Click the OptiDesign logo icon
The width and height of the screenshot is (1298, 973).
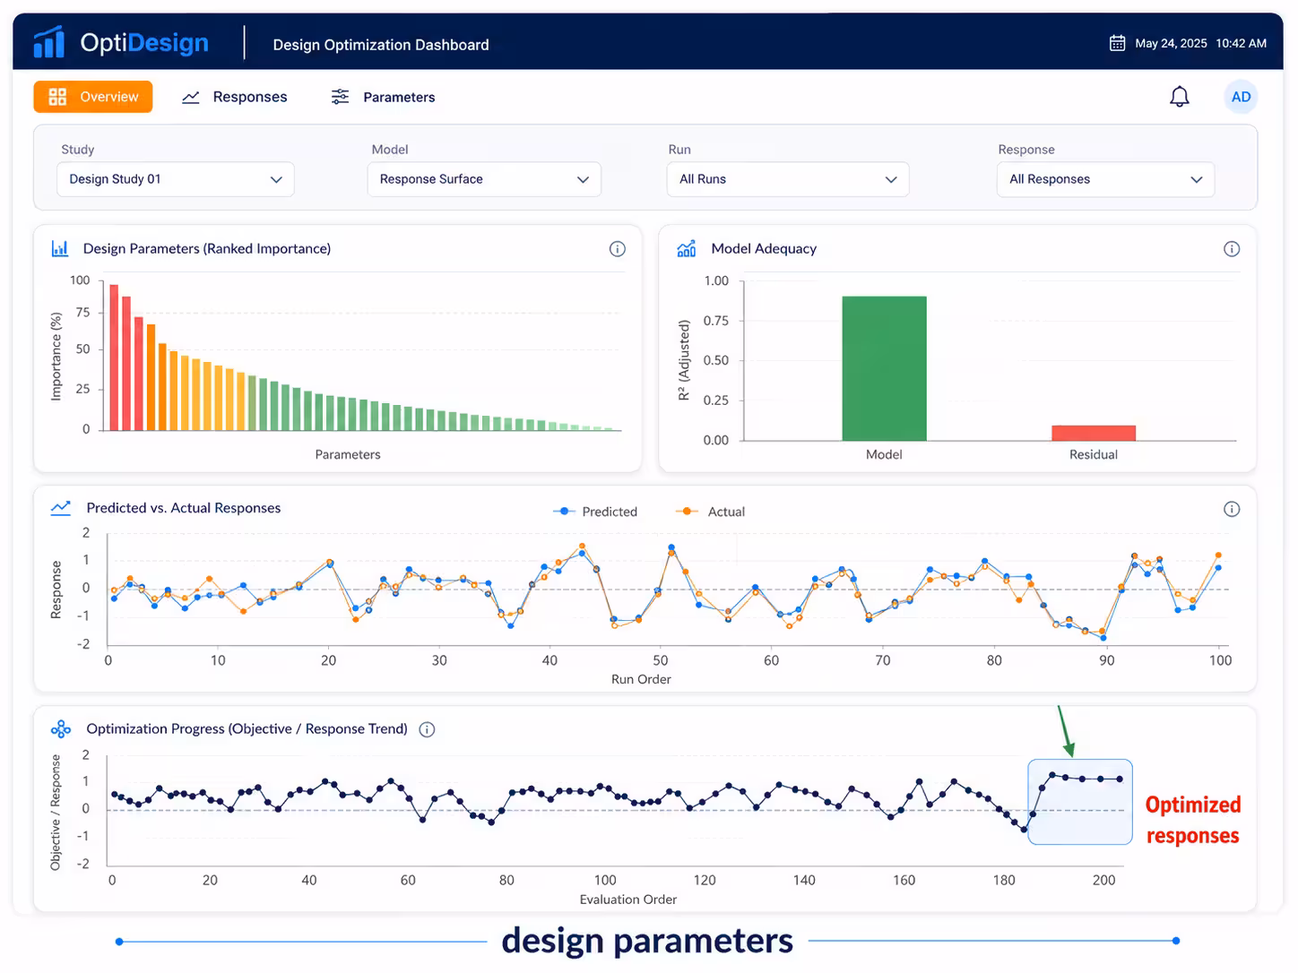[48, 42]
